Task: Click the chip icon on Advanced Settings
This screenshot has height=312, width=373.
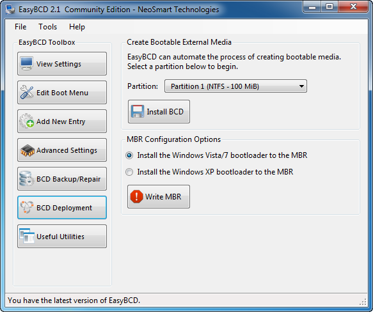Action: [x=28, y=150]
